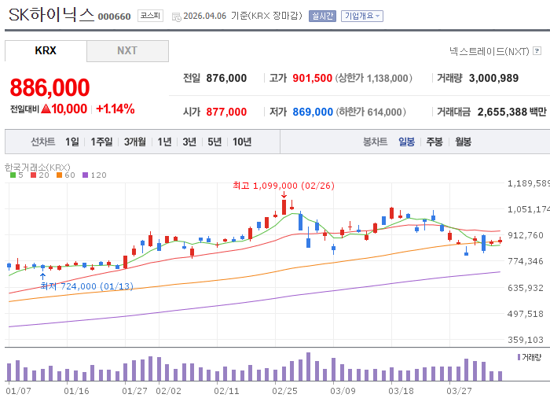Select the 월봉 monthly candle chart
Image resolution: width=550 pixels, height=398 pixels.
click(x=463, y=142)
